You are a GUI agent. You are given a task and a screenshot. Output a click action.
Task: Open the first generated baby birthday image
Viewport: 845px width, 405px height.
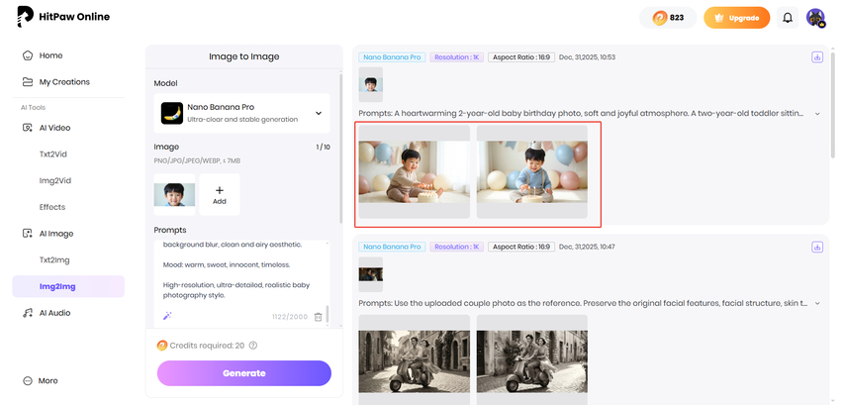414,170
